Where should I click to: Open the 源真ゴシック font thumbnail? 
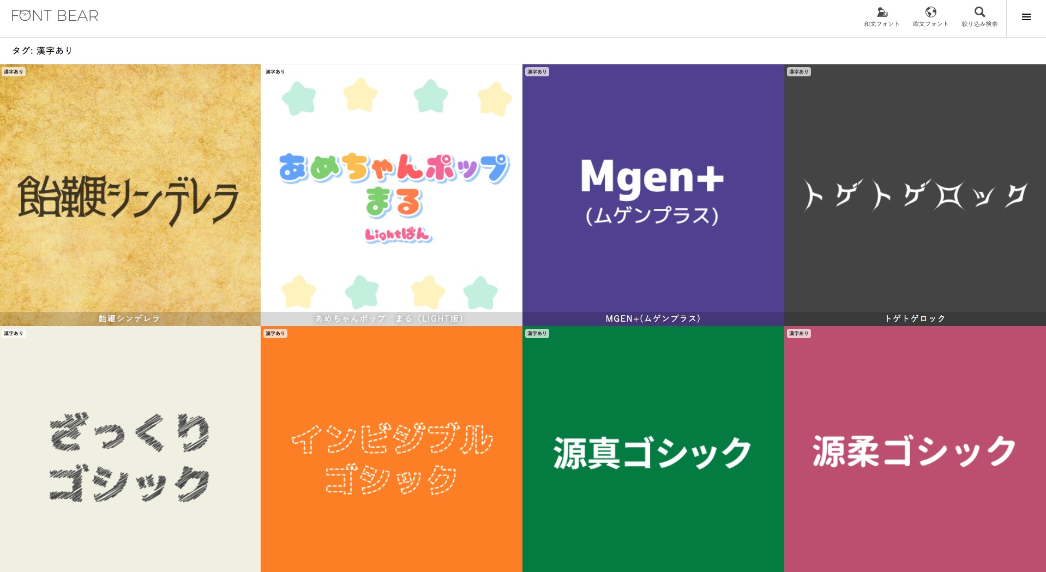pos(653,449)
